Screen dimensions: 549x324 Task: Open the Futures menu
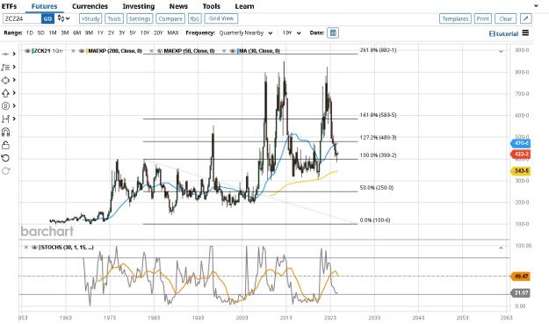click(44, 6)
